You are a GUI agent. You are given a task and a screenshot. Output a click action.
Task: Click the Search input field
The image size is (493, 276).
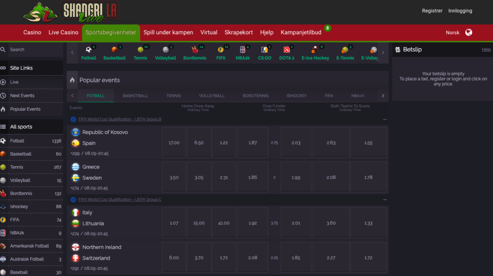click(36, 50)
